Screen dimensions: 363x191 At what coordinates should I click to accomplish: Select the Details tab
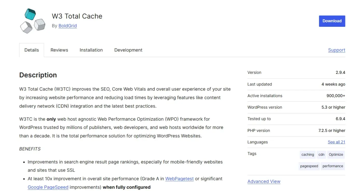click(32, 50)
